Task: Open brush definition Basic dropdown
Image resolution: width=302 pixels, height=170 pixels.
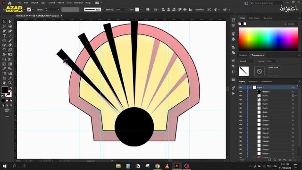Action: tap(103, 9)
